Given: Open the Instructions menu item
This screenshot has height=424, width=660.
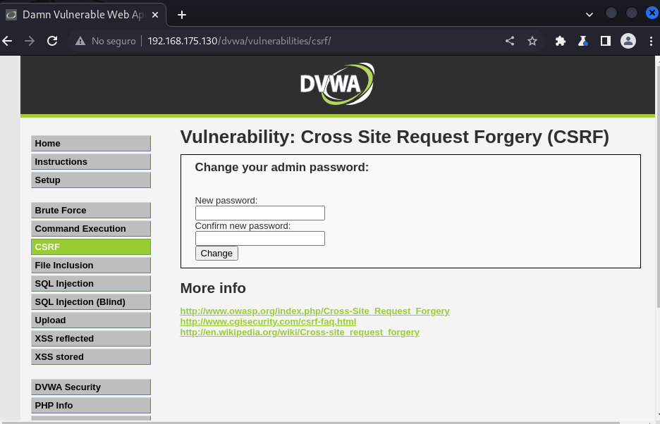Looking at the screenshot, I should (91, 161).
